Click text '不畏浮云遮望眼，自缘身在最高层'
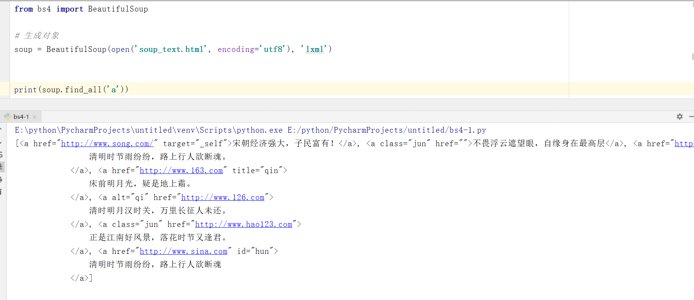The image size is (694, 300). pos(539,143)
